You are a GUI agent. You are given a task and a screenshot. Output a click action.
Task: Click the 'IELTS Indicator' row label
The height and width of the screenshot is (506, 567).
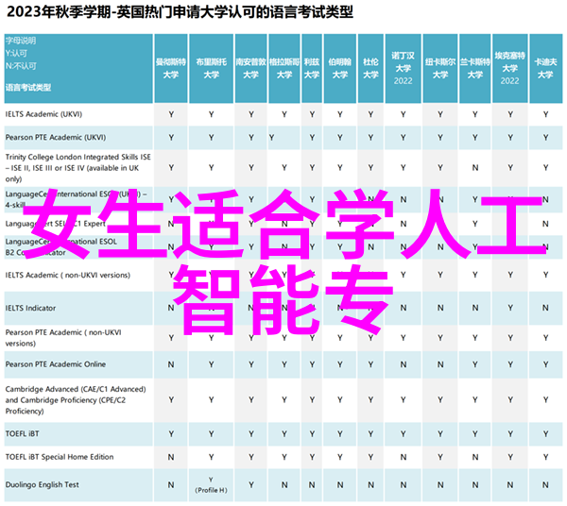click(x=31, y=308)
